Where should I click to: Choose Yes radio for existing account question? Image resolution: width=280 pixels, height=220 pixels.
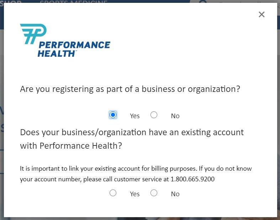pyautogui.click(x=113, y=193)
